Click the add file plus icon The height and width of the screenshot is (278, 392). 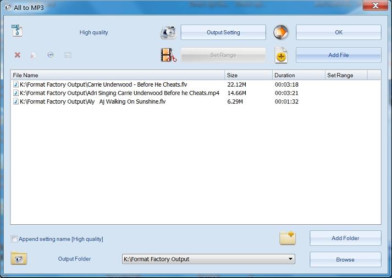point(281,55)
